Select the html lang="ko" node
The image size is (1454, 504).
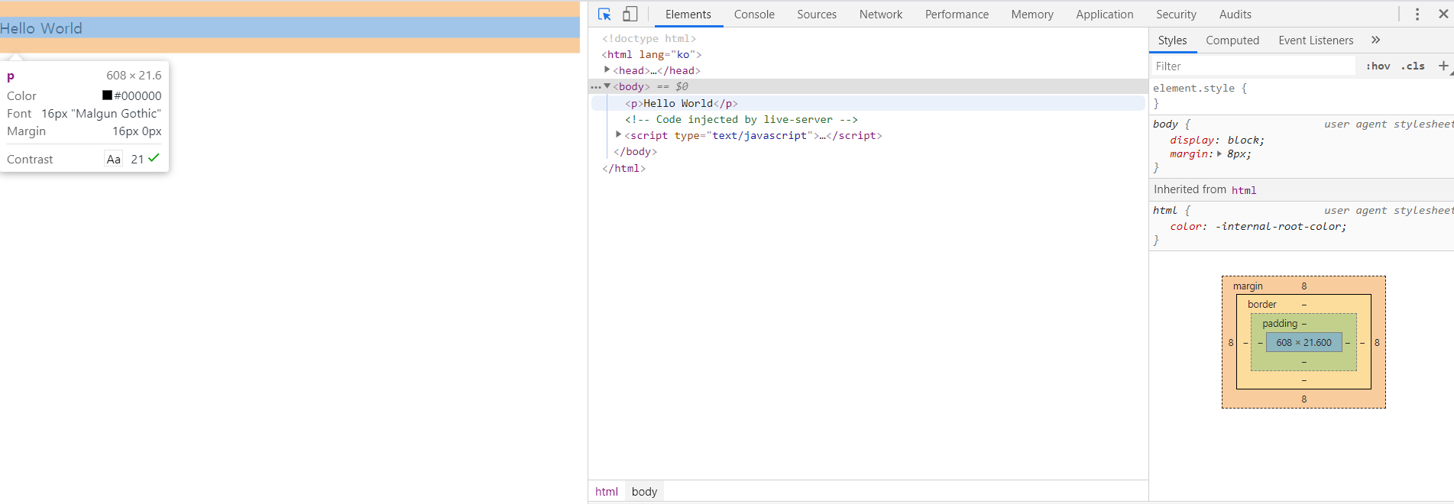652,54
